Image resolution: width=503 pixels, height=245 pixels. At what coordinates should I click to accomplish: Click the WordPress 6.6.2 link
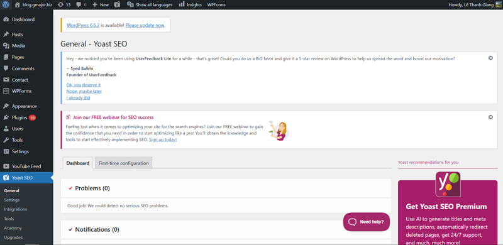[x=83, y=25]
